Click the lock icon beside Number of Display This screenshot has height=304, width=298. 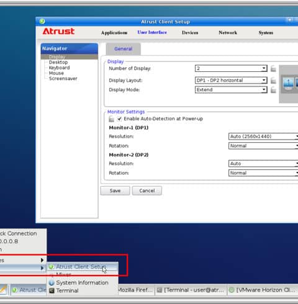pyautogui.click(x=273, y=68)
